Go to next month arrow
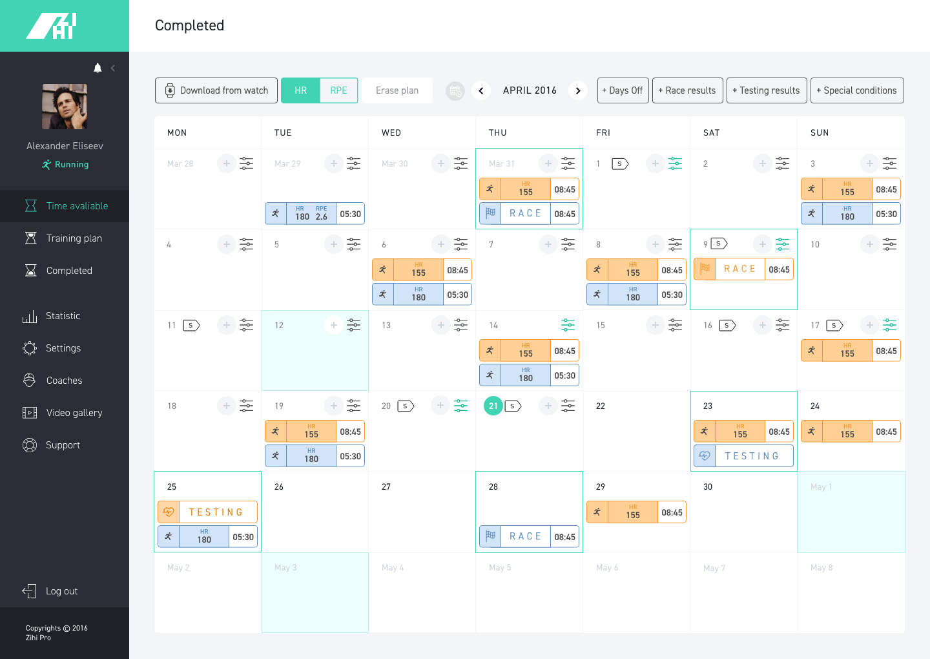Screen dimensions: 930x659 (578, 91)
